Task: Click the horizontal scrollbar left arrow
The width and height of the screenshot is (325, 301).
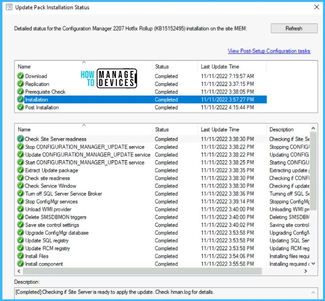Action: [x=19, y=271]
